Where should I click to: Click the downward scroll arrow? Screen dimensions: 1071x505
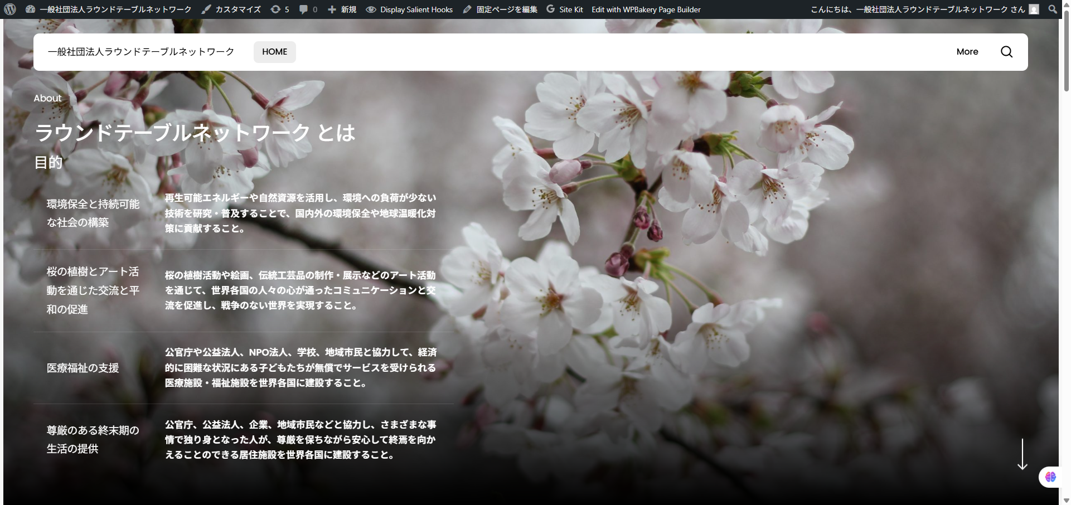tap(1022, 453)
